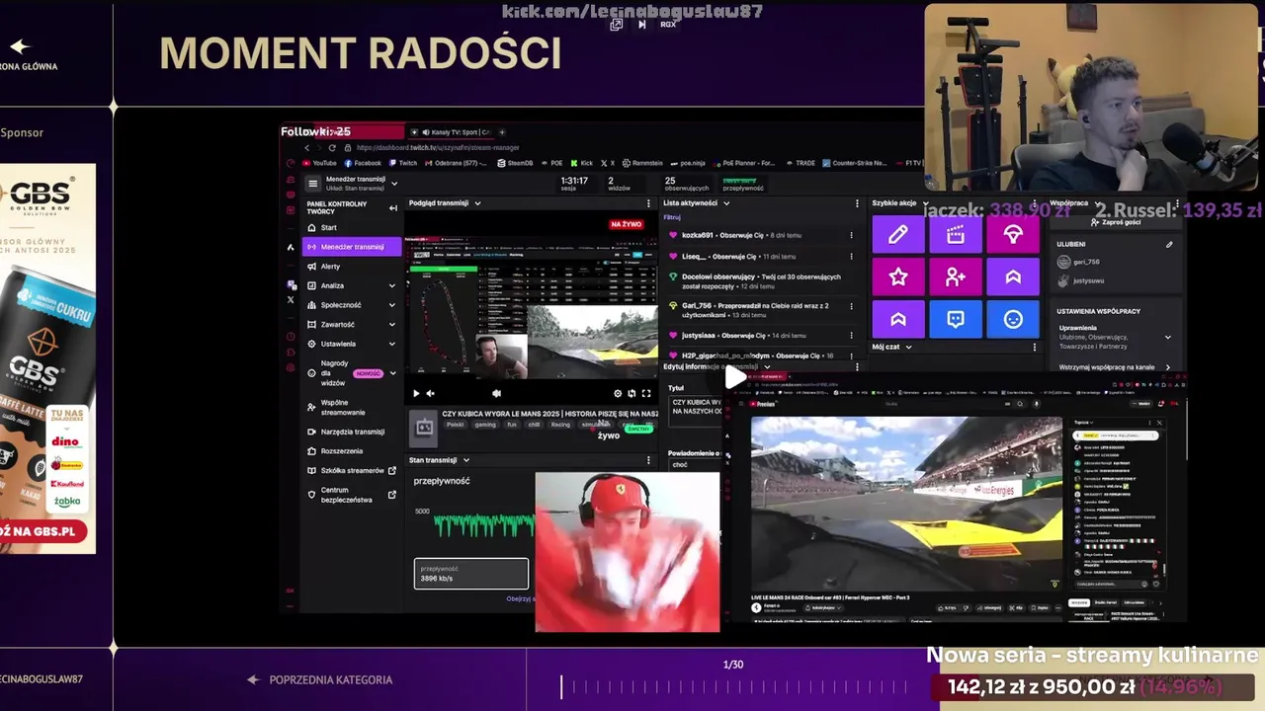This screenshot has height=711, width=1265.
Task: Open Szkółka streamerów external link
Action: tap(351, 471)
